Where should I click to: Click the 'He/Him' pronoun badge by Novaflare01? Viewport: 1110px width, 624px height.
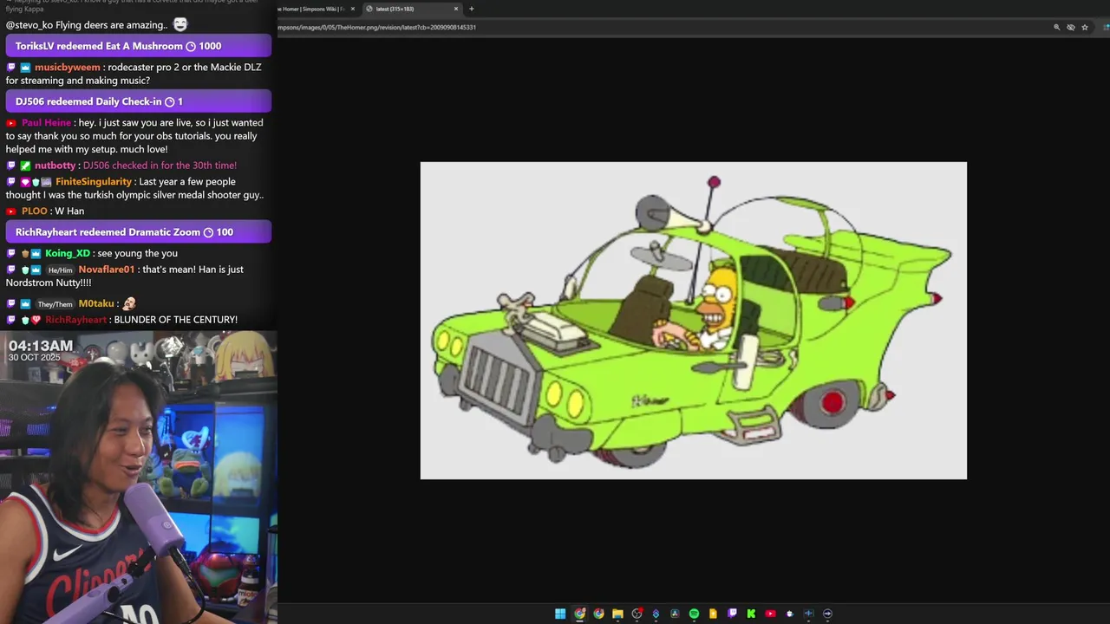(x=60, y=270)
